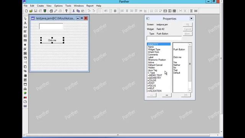Close the Properties window
The height and width of the screenshot is (138, 245).
[x=191, y=18]
